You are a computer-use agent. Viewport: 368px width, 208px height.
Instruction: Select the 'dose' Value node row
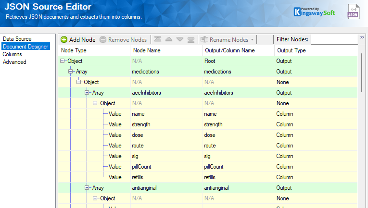tap(208, 135)
